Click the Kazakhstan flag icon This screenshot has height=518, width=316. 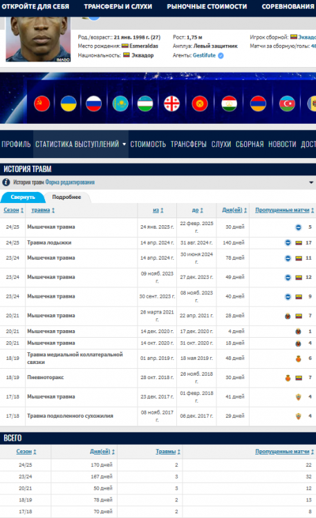120,104
